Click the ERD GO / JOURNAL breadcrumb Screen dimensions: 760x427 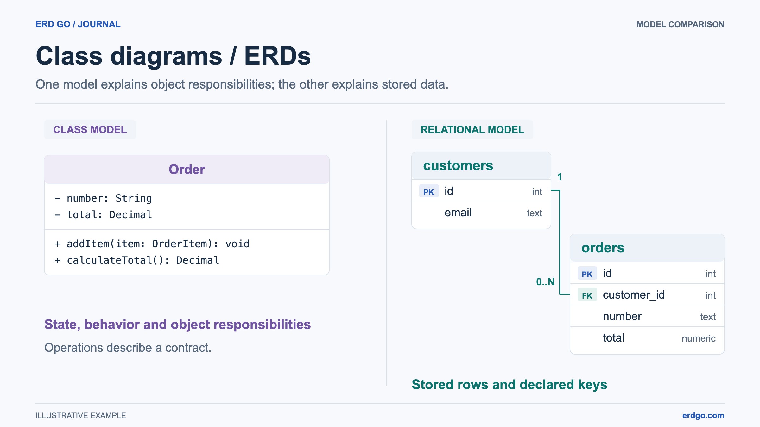click(x=78, y=24)
